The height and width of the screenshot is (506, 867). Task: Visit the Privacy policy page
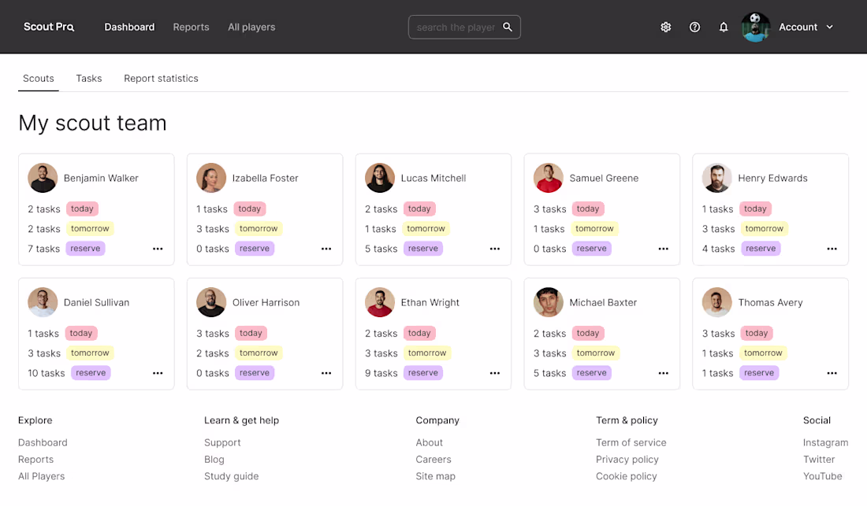point(627,459)
